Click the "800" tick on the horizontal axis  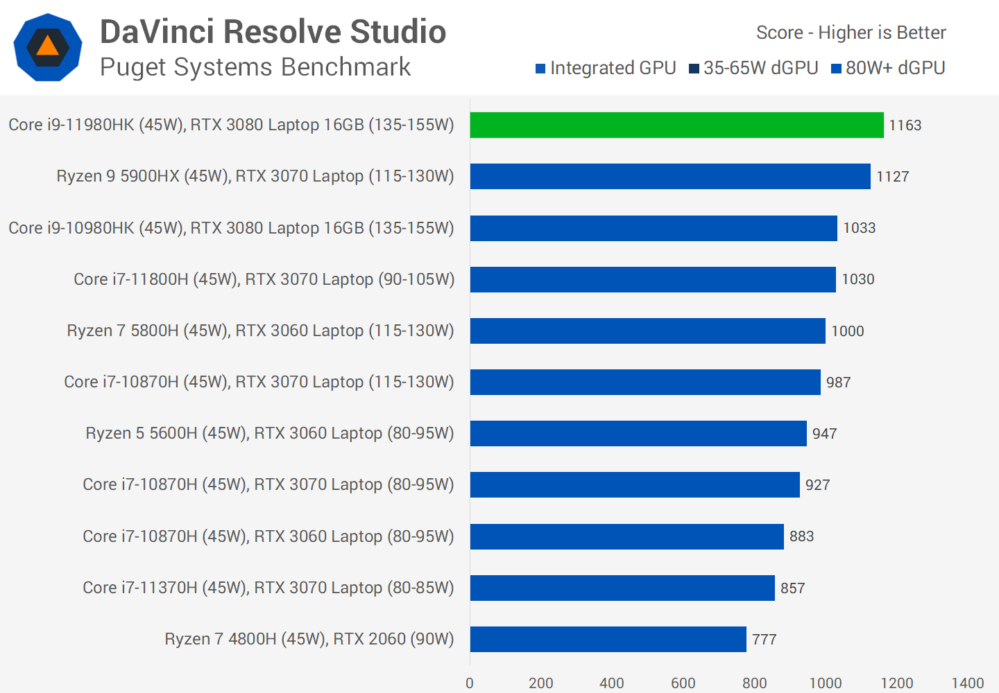point(755,683)
